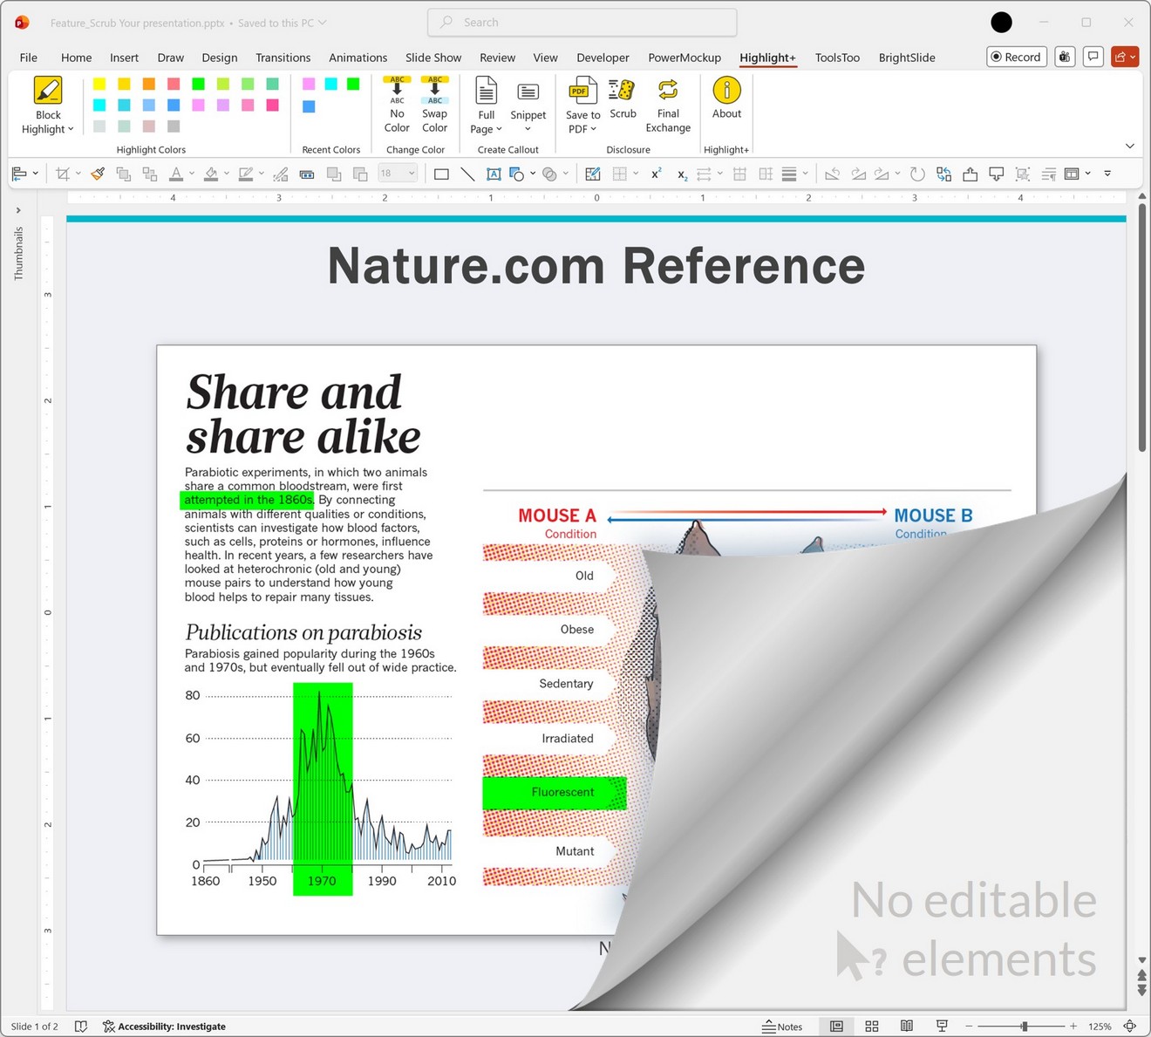Click the font color icon
The image size is (1151, 1037).
pyautogui.click(x=176, y=174)
